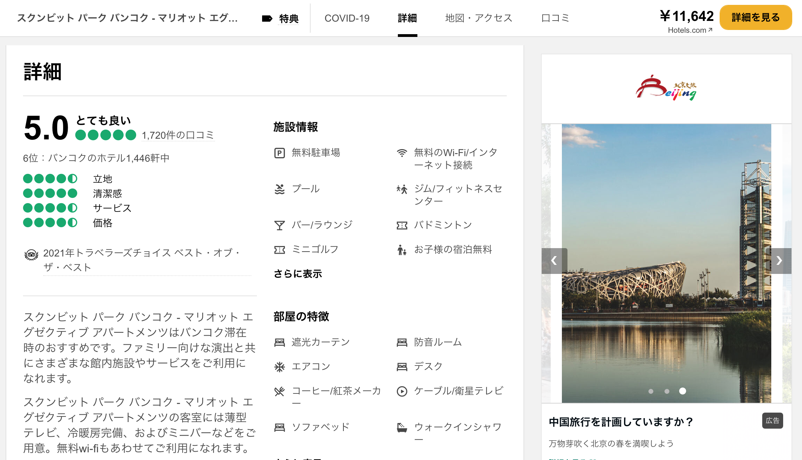Viewport: 802px width, 460px height.
Task: Click the エアコン air conditioning icon
Action: (x=279, y=366)
